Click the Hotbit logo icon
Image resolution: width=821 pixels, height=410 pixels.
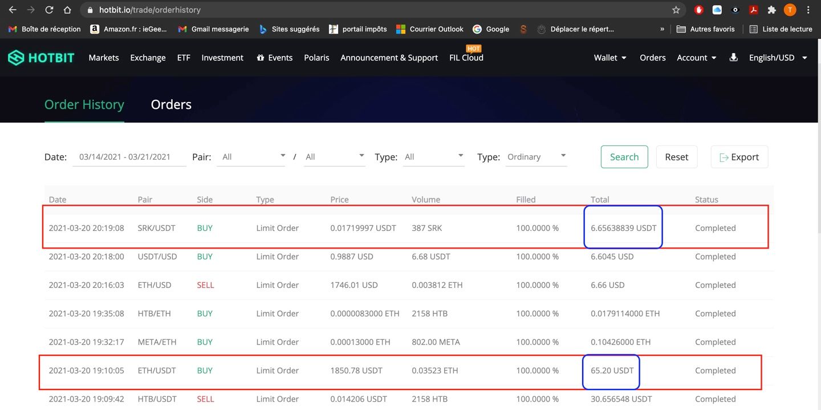(x=16, y=58)
